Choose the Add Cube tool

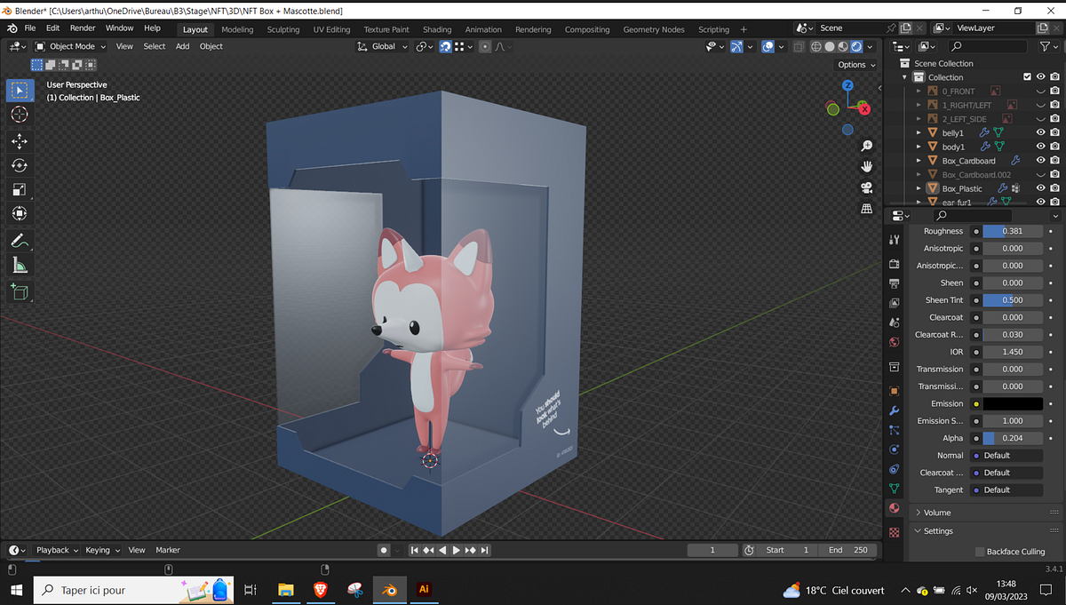pos(20,291)
